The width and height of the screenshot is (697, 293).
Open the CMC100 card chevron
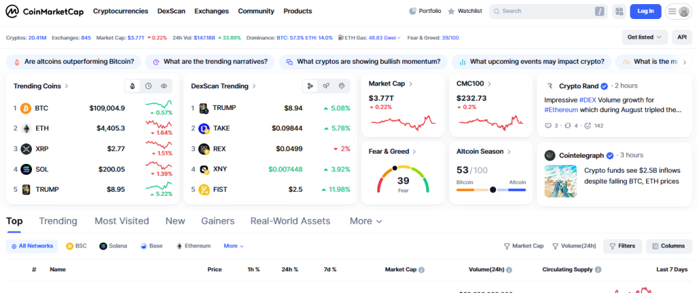click(x=489, y=84)
